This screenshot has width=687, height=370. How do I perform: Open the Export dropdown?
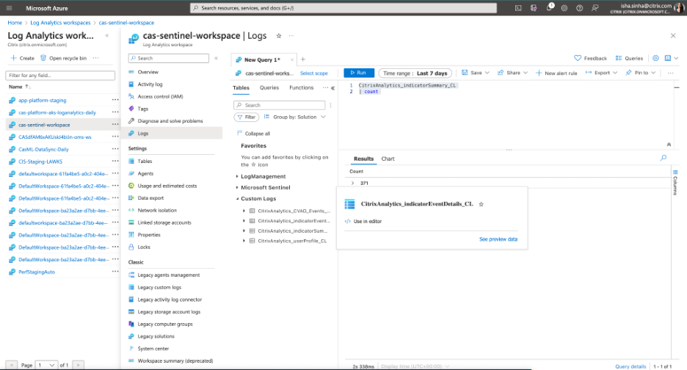(601, 73)
